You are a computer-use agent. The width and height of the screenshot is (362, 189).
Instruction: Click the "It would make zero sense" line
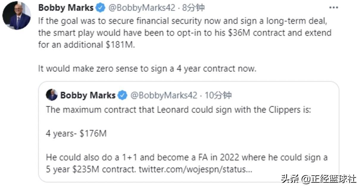coord(147,69)
